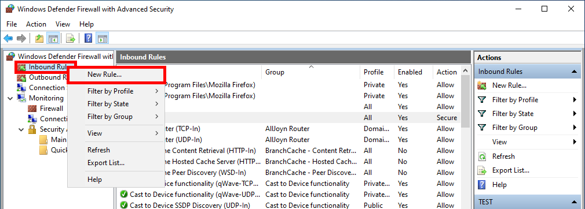Click AllJoyn Router group cell in TCP-In row
The width and height of the screenshot is (585, 209).
287,129
